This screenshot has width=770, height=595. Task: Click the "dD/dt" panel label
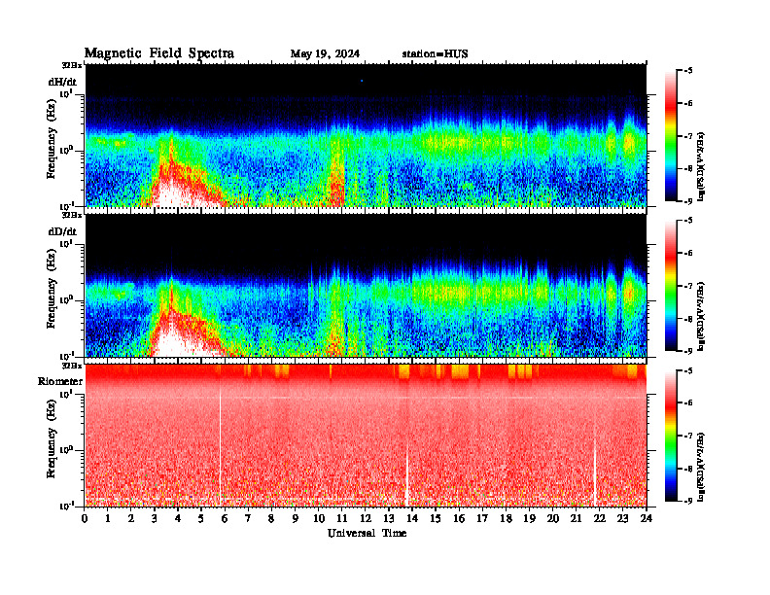pyautogui.click(x=62, y=231)
